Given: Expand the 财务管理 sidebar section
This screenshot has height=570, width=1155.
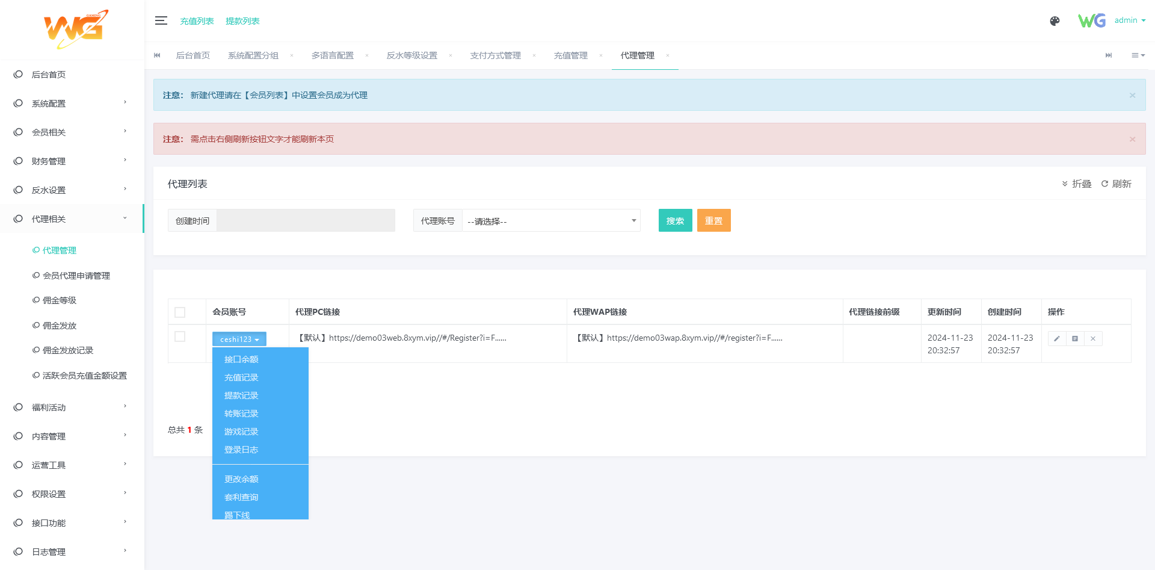Looking at the screenshot, I should click(x=72, y=161).
